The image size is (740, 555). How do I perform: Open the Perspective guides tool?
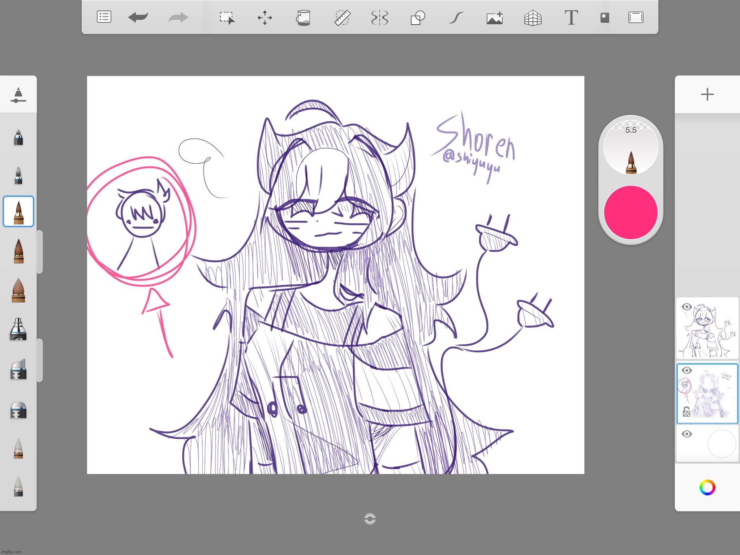[533, 17]
